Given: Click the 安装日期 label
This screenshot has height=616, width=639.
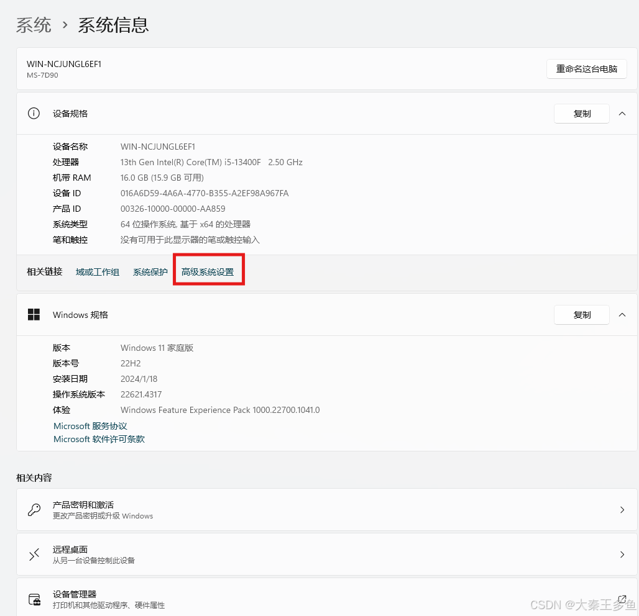Looking at the screenshot, I should click(70, 379).
